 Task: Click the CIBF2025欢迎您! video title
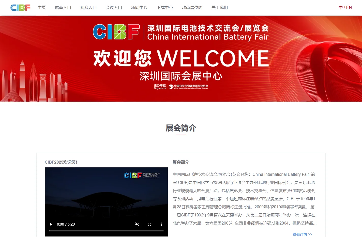click(x=61, y=162)
